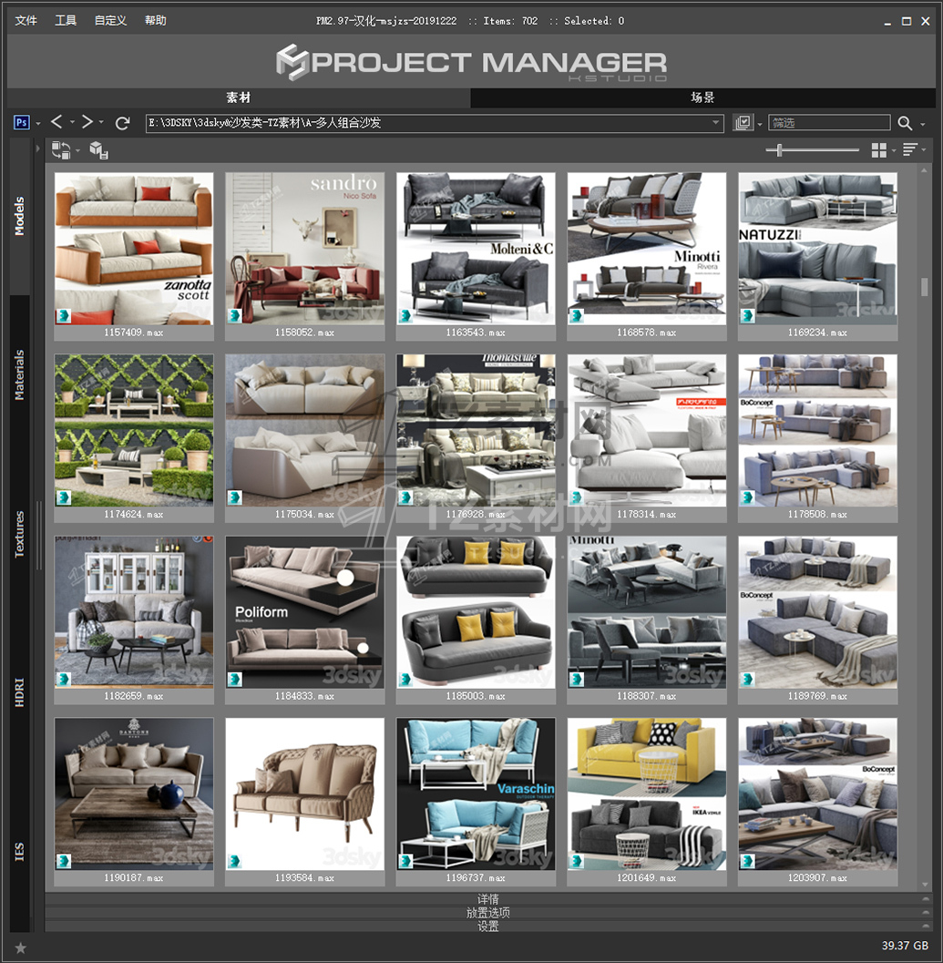Image resolution: width=943 pixels, height=963 pixels.
Task: Select the 1196737.max Varaschin thumbnail
Action: coord(476,794)
